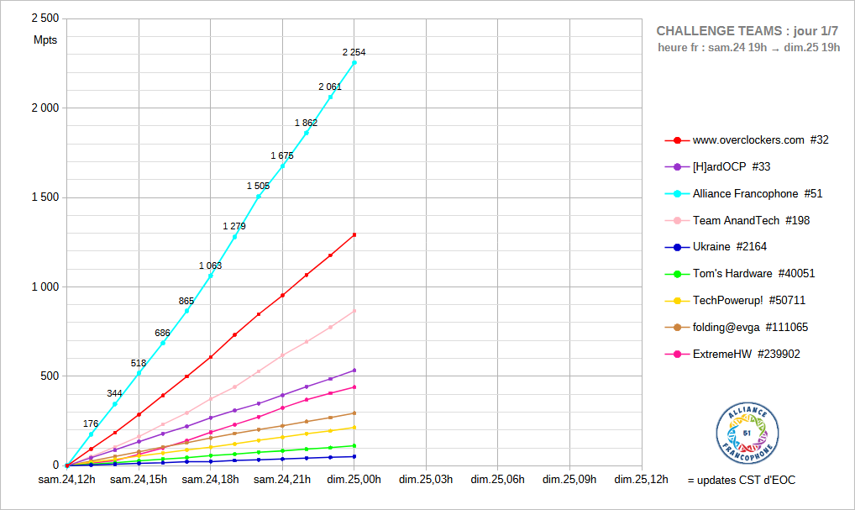Click the sam.24,18h x-axis label
Image resolution: width=855 pixels, height=510 pixels.
pyautogui.click(x=210, y=480)
